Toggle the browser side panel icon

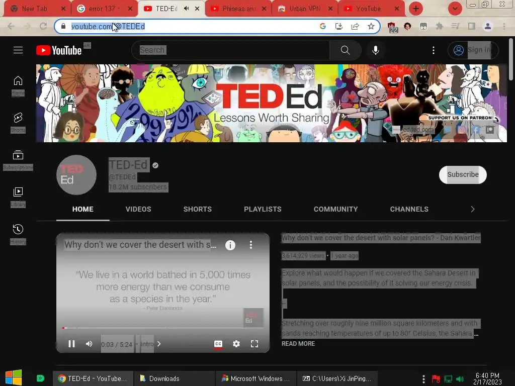click(472, 26)
